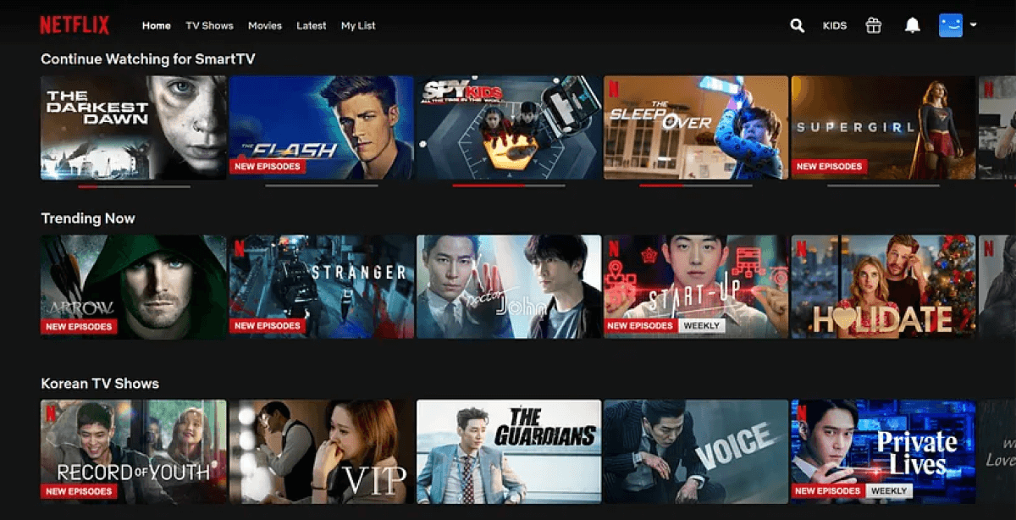Open the Record of Youth card
Image resolution: width=1016 pixels, height=520 pixels.
coord(134,451)
